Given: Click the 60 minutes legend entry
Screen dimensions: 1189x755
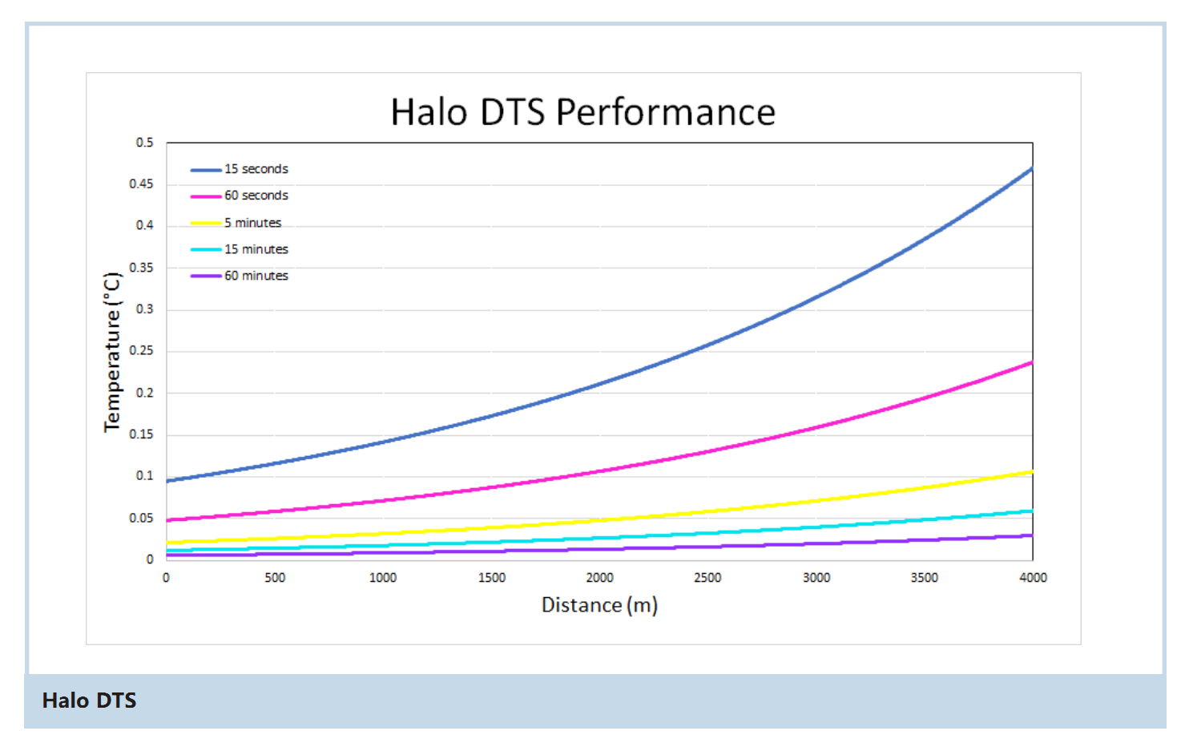Looking at the screenshot, I should [239, 276].
